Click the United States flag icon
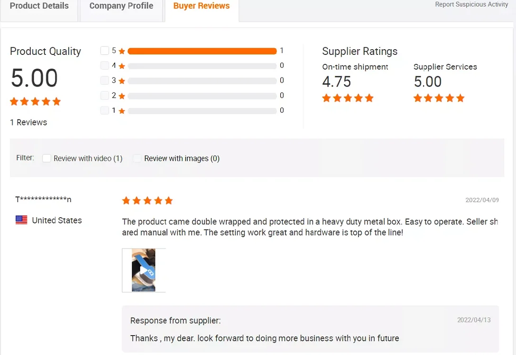 [x=21, y=220]
